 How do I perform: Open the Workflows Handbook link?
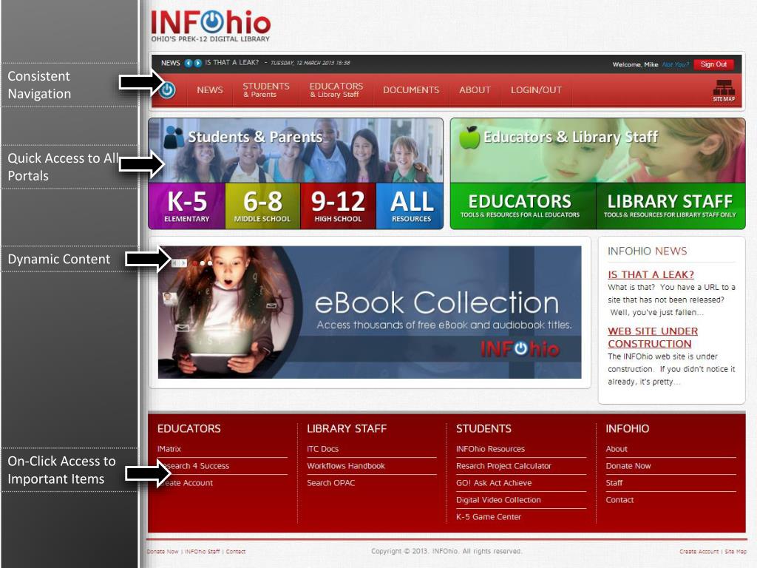pos(346,466)
